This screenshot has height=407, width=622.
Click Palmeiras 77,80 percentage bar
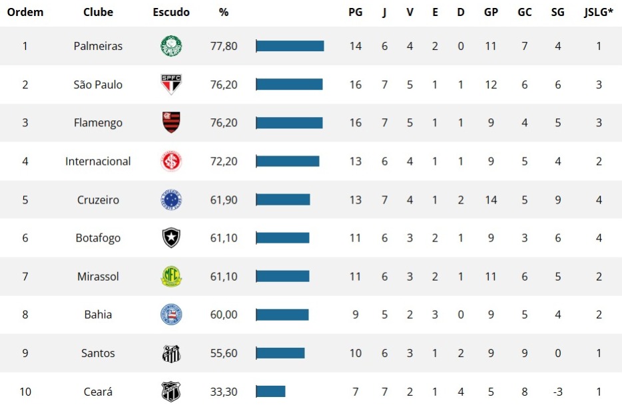pos(290,46)
